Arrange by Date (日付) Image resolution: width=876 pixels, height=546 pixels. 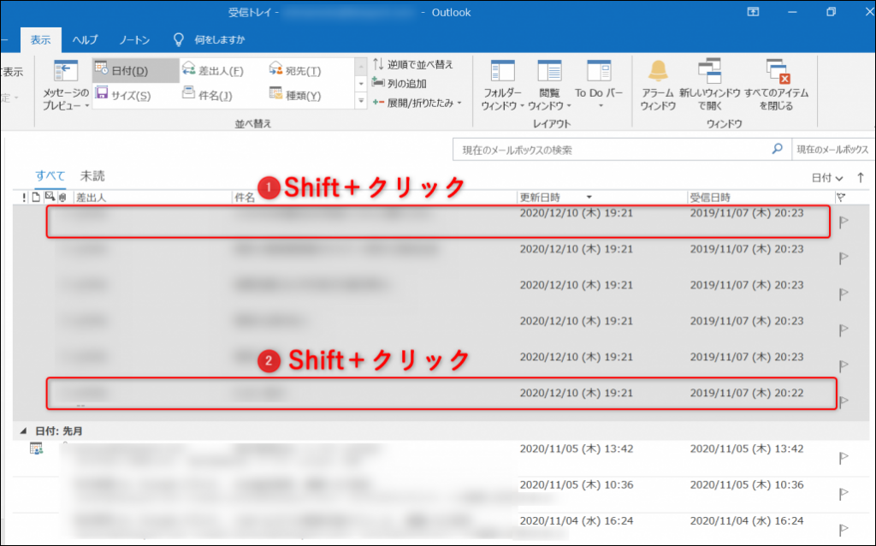tap(136, 71)
